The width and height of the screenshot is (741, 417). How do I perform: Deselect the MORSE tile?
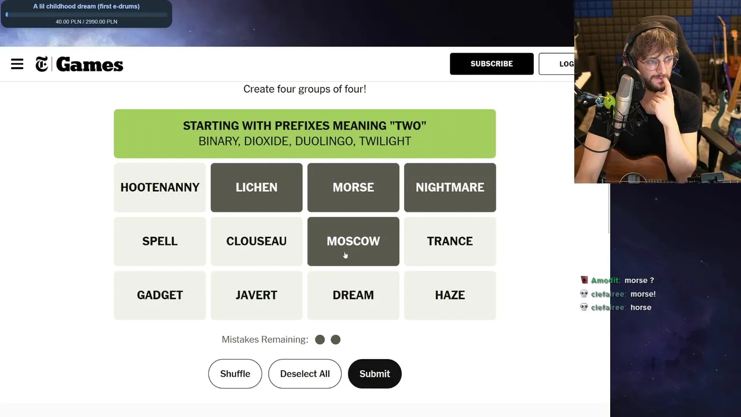pos(353,188)
